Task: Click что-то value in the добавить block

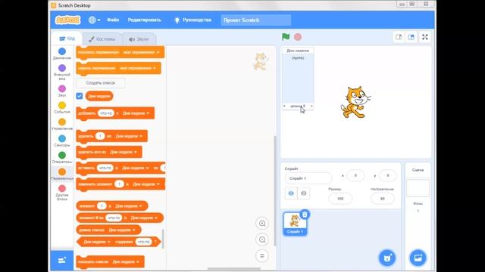Action: tap(106, 113)
